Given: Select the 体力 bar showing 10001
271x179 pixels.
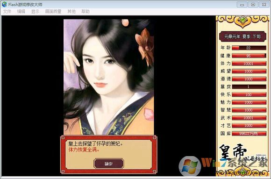Looking at the screenshot, I should click(249, 64).
